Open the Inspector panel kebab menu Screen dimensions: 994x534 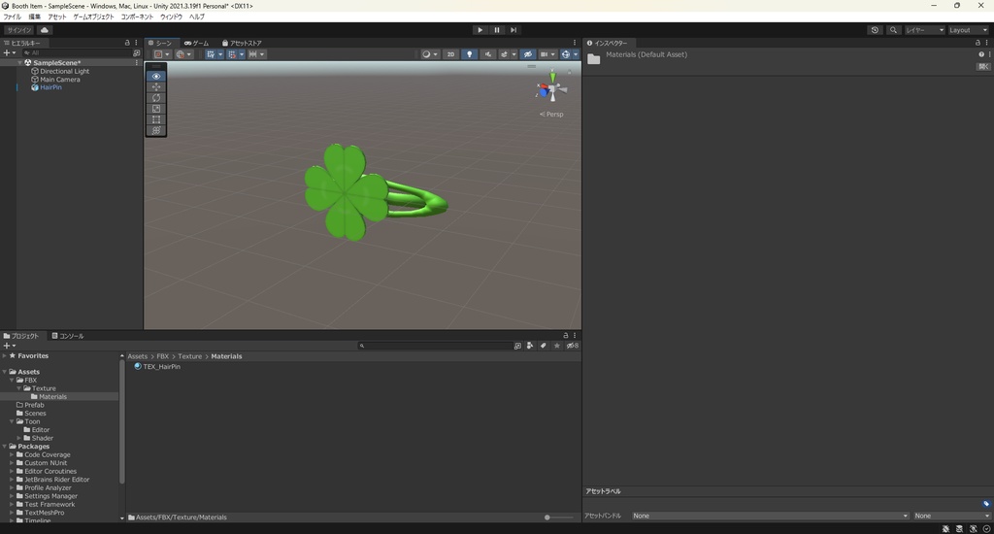(x=987, y=43)
